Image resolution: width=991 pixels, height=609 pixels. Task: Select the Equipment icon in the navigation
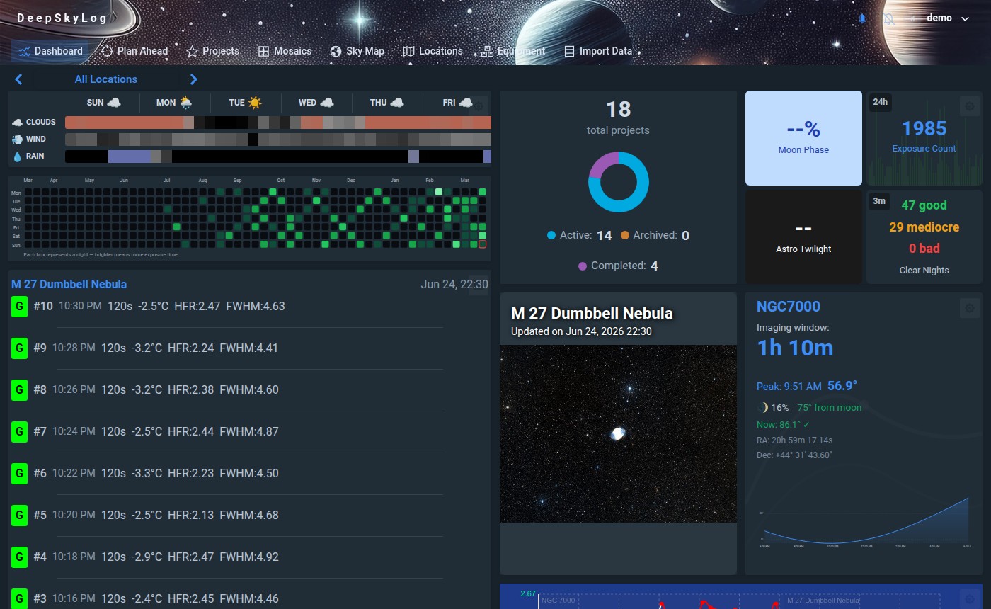click(486, 51)
